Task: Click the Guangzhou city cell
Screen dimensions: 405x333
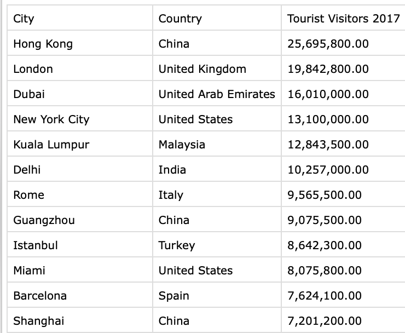Action: tap(44, 220)
